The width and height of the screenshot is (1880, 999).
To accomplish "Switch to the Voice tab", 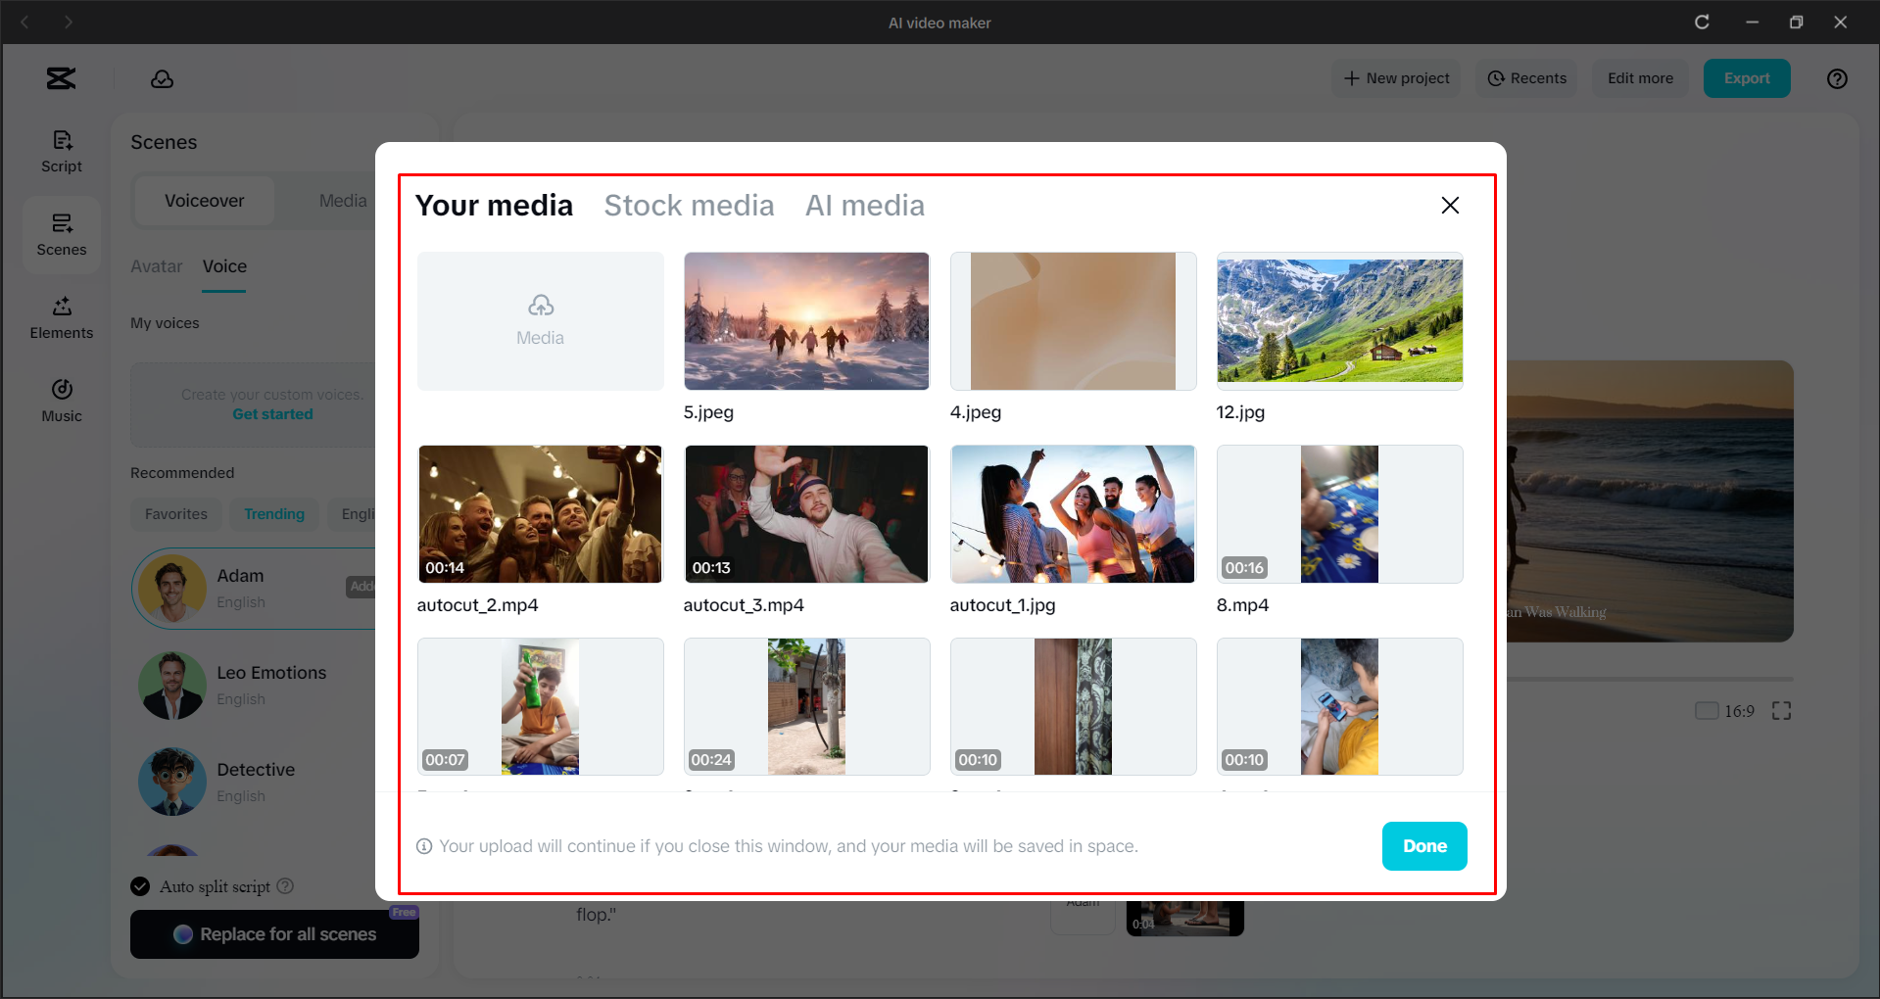I will coord(224,266).
